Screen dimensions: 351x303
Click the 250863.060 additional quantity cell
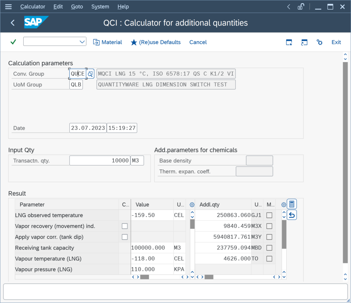[223, 215]
